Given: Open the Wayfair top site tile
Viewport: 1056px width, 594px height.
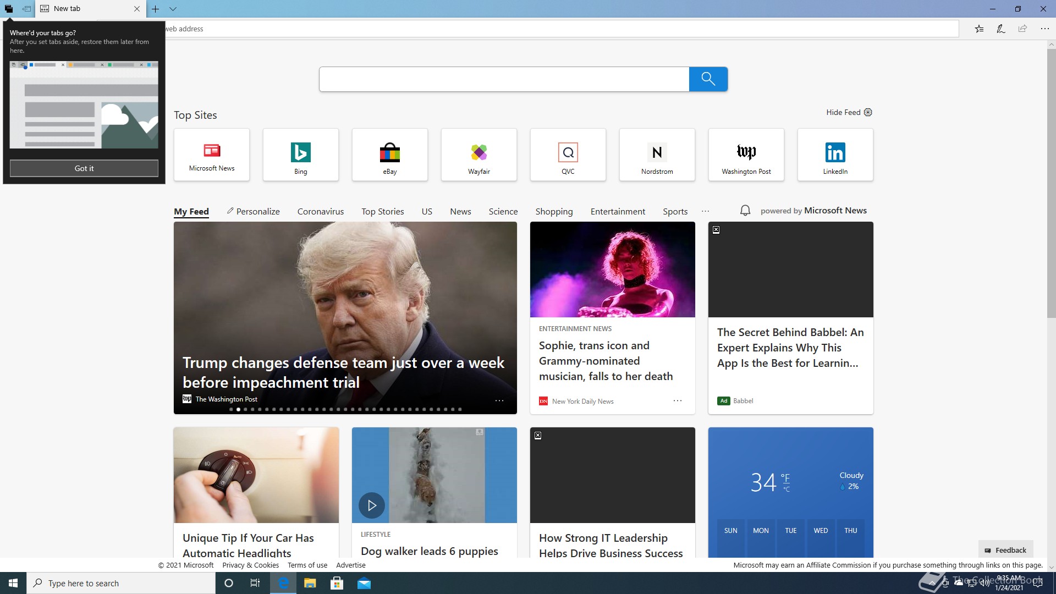Looking at the screenshot, I should pos(479,155).
